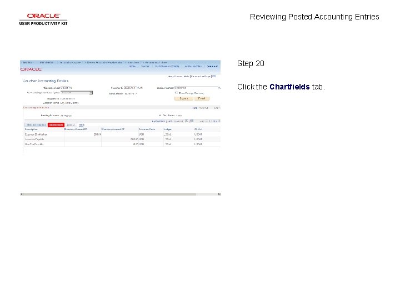Click the Currency Code column header
400x300 pixels.
(147, 129)
